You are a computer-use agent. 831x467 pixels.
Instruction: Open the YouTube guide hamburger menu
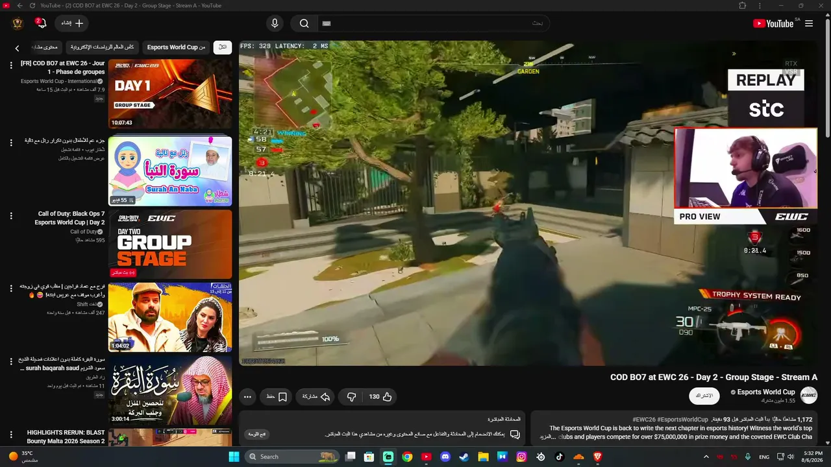pyautogui.click(x=809, y=23)
